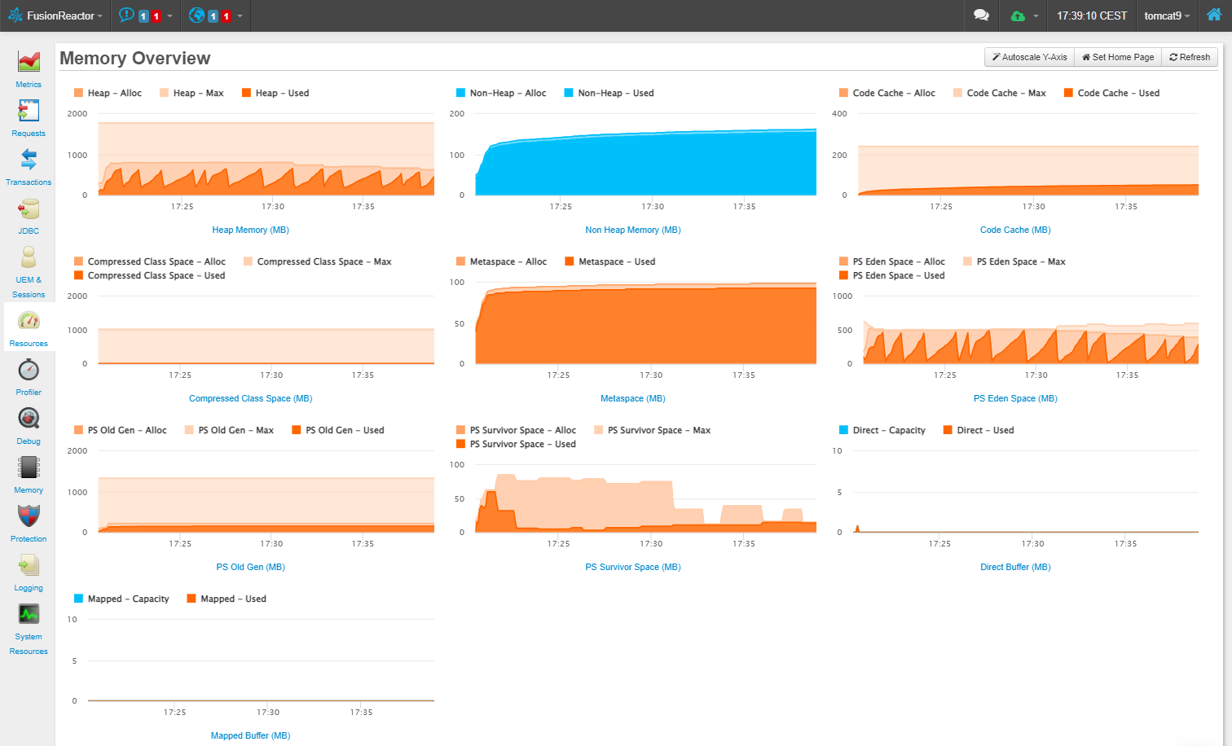Open the Requests sidebar icon
The width and height of the screenshot is (1232, 746).
(x=29, y=110)
